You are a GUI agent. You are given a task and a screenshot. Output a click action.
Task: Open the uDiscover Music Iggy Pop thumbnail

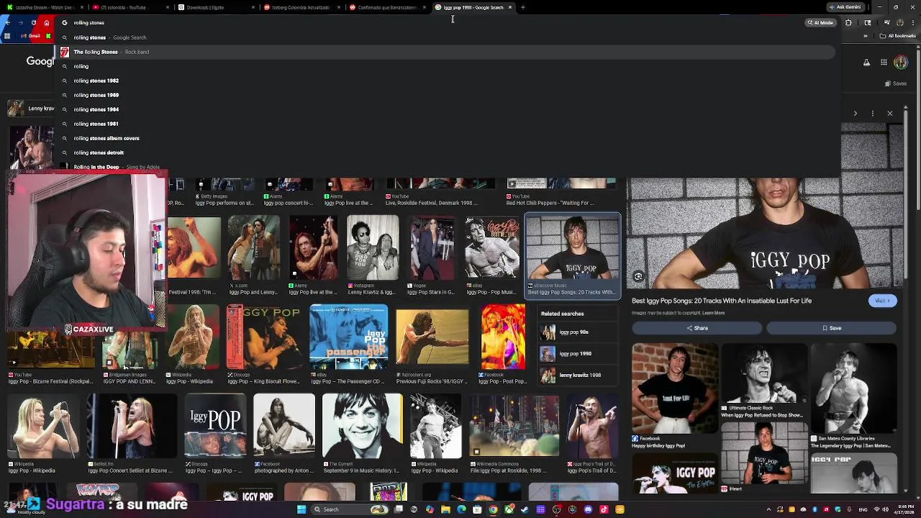573,247
